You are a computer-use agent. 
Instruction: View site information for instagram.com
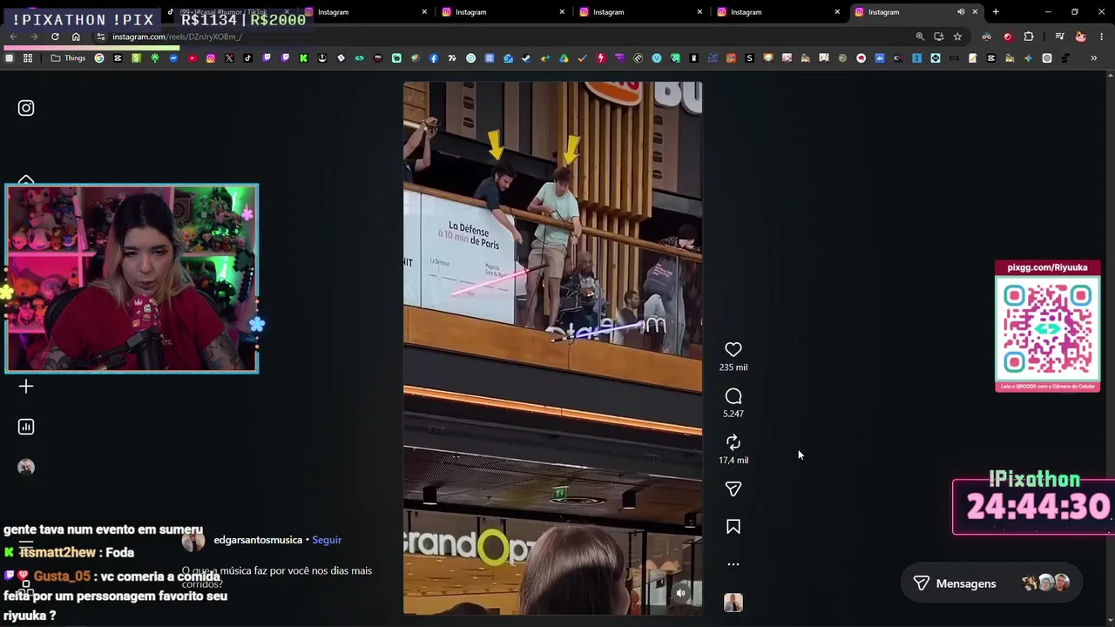pos(101,37)
